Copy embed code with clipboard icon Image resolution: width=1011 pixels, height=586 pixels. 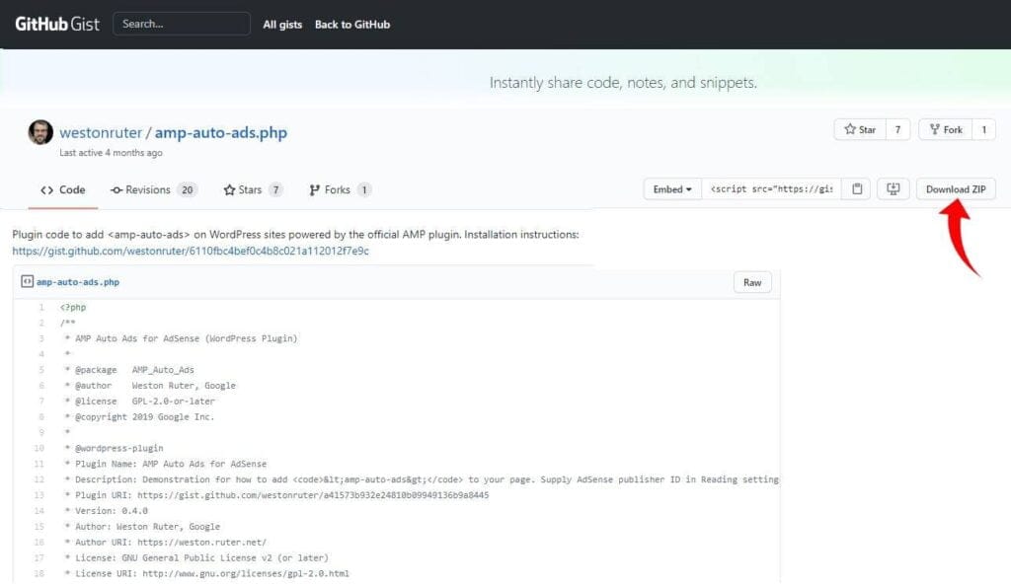[857, 189]
